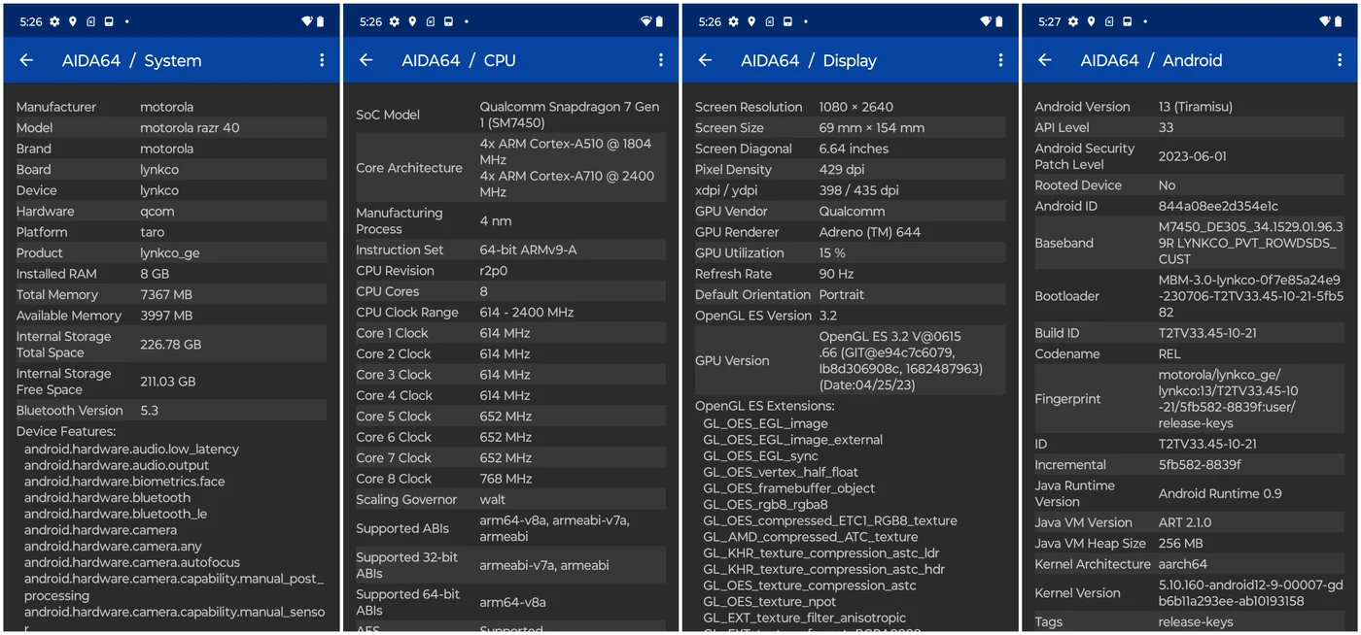Go back from the AIDA64 System screen
This screenshot has height=635, width=1361.
point(26,60)
